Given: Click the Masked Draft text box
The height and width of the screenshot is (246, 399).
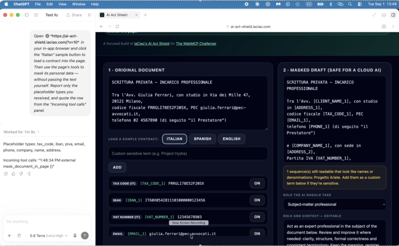Looking at the screenshot, I should pos(335,120).
